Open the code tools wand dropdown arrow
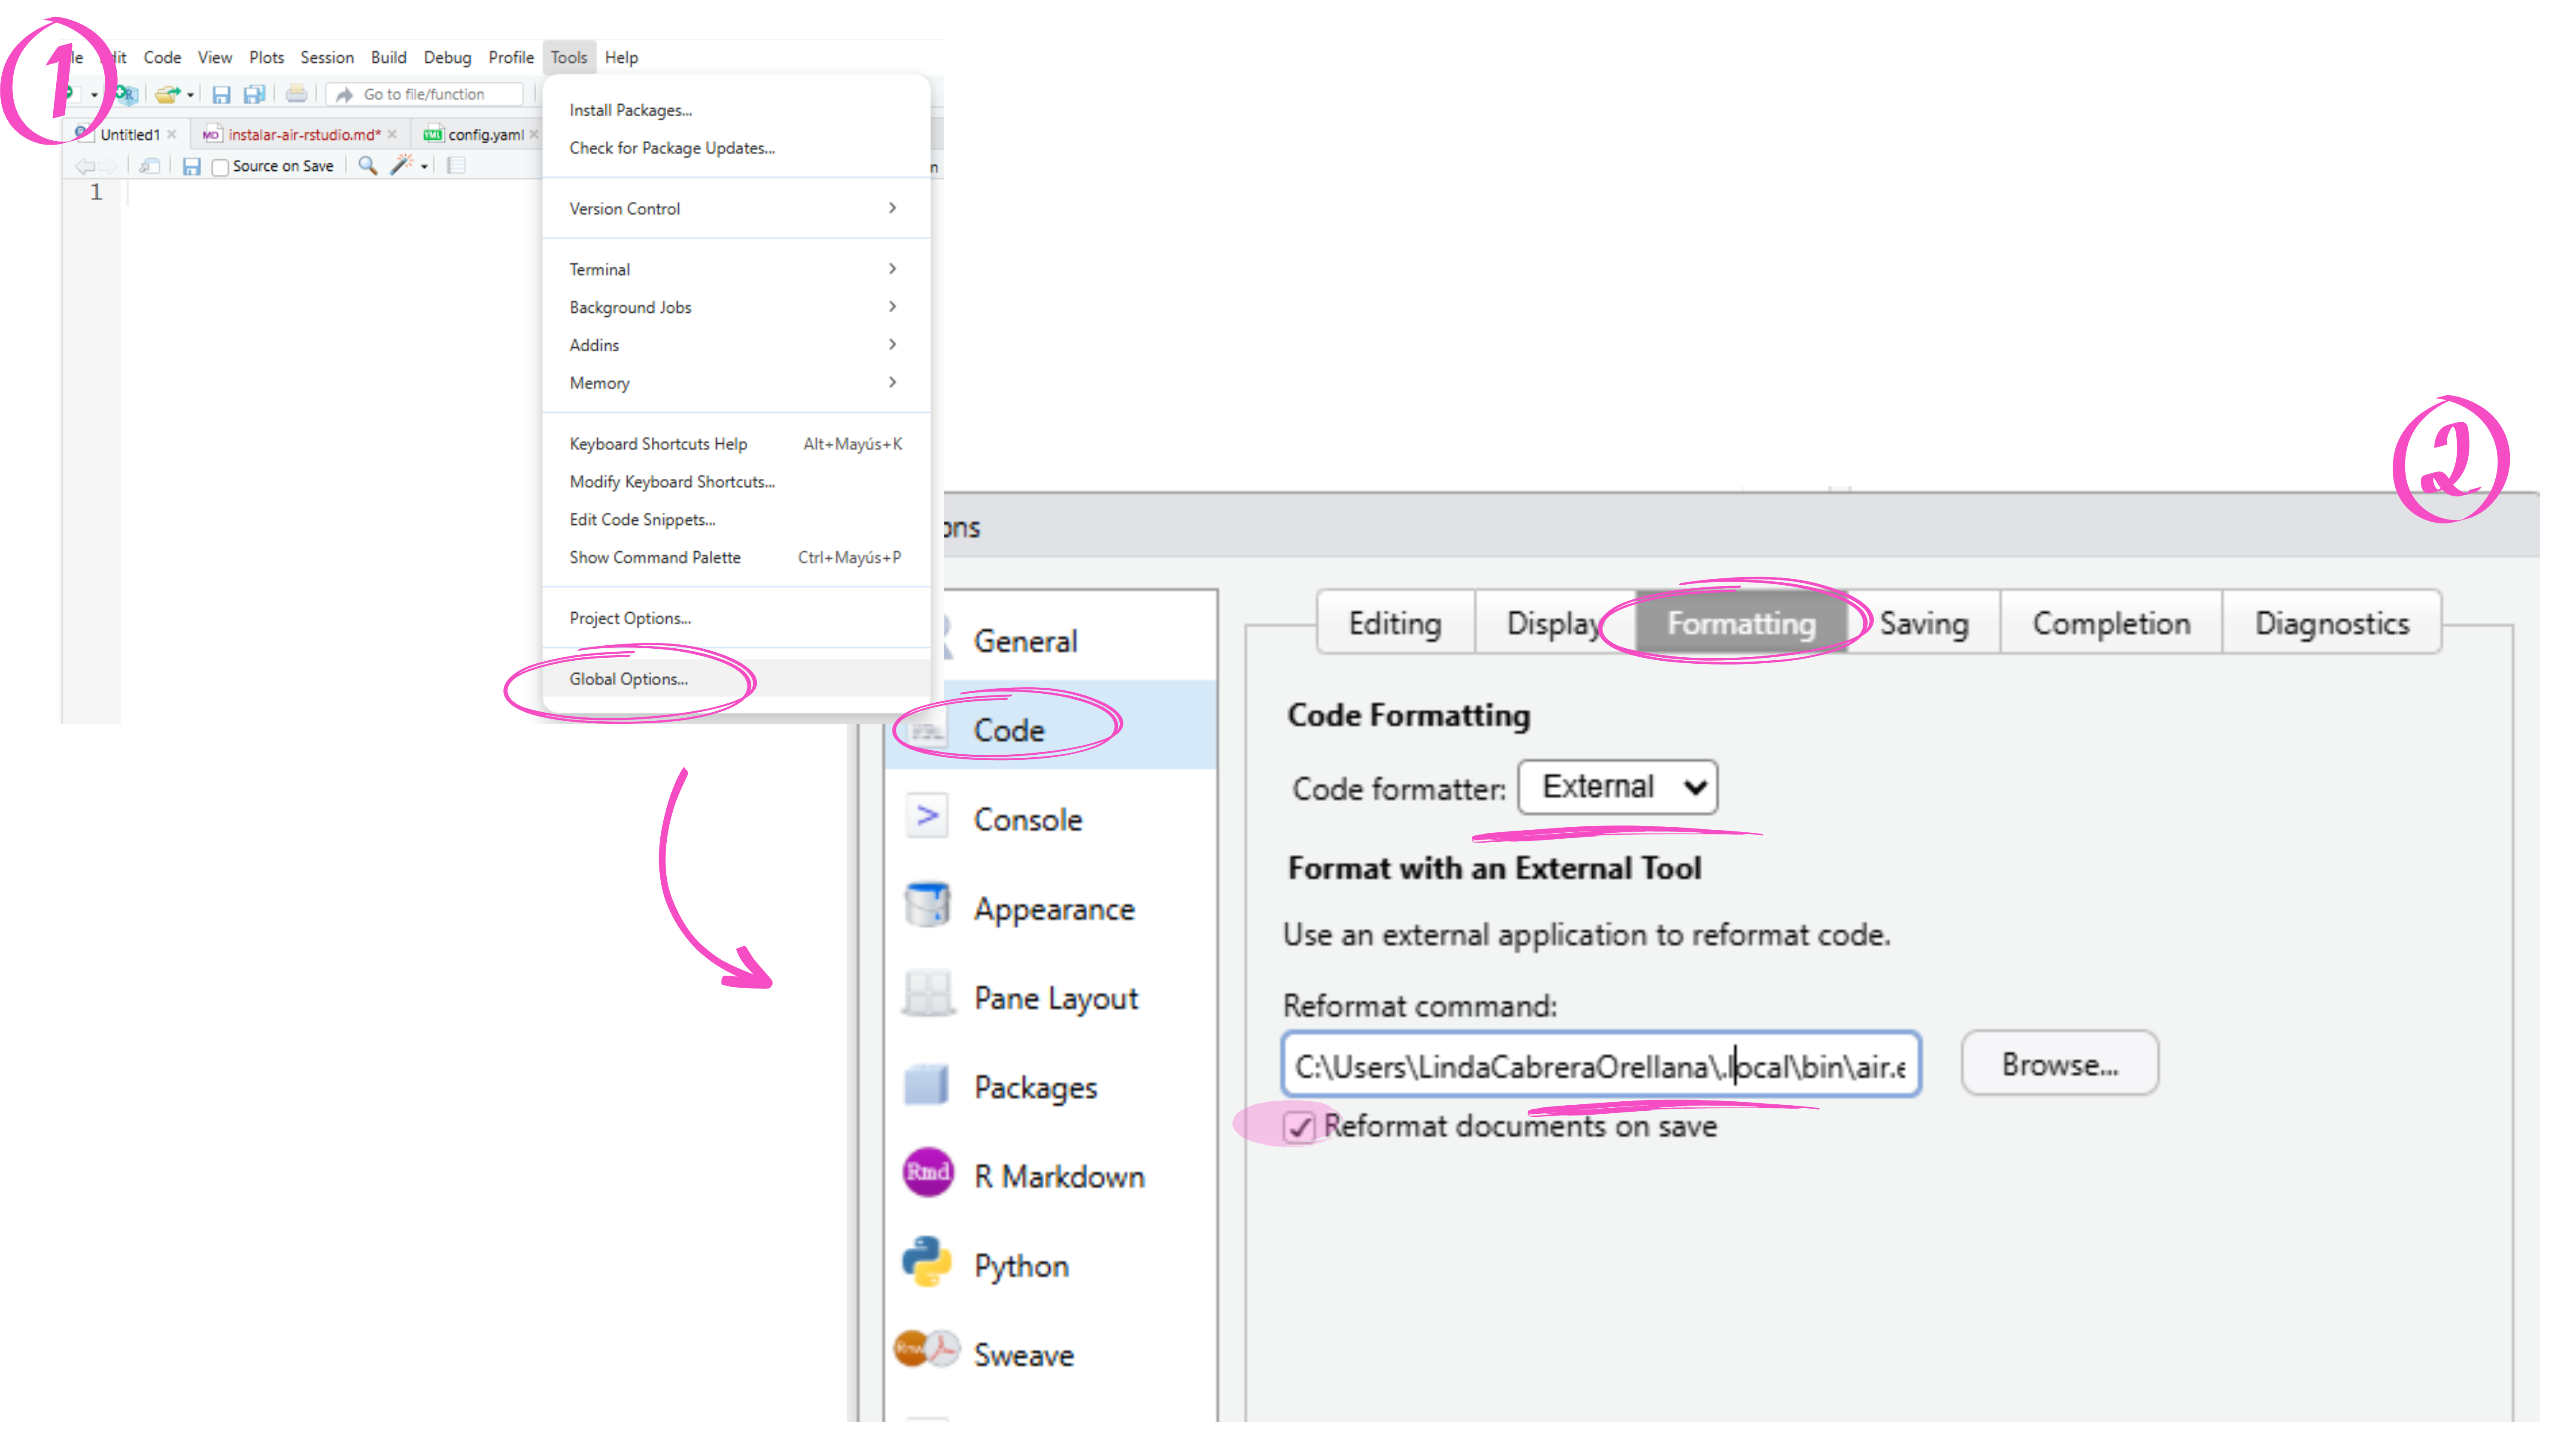This screenshot has width=2576, height=1448. click(425, 167)
